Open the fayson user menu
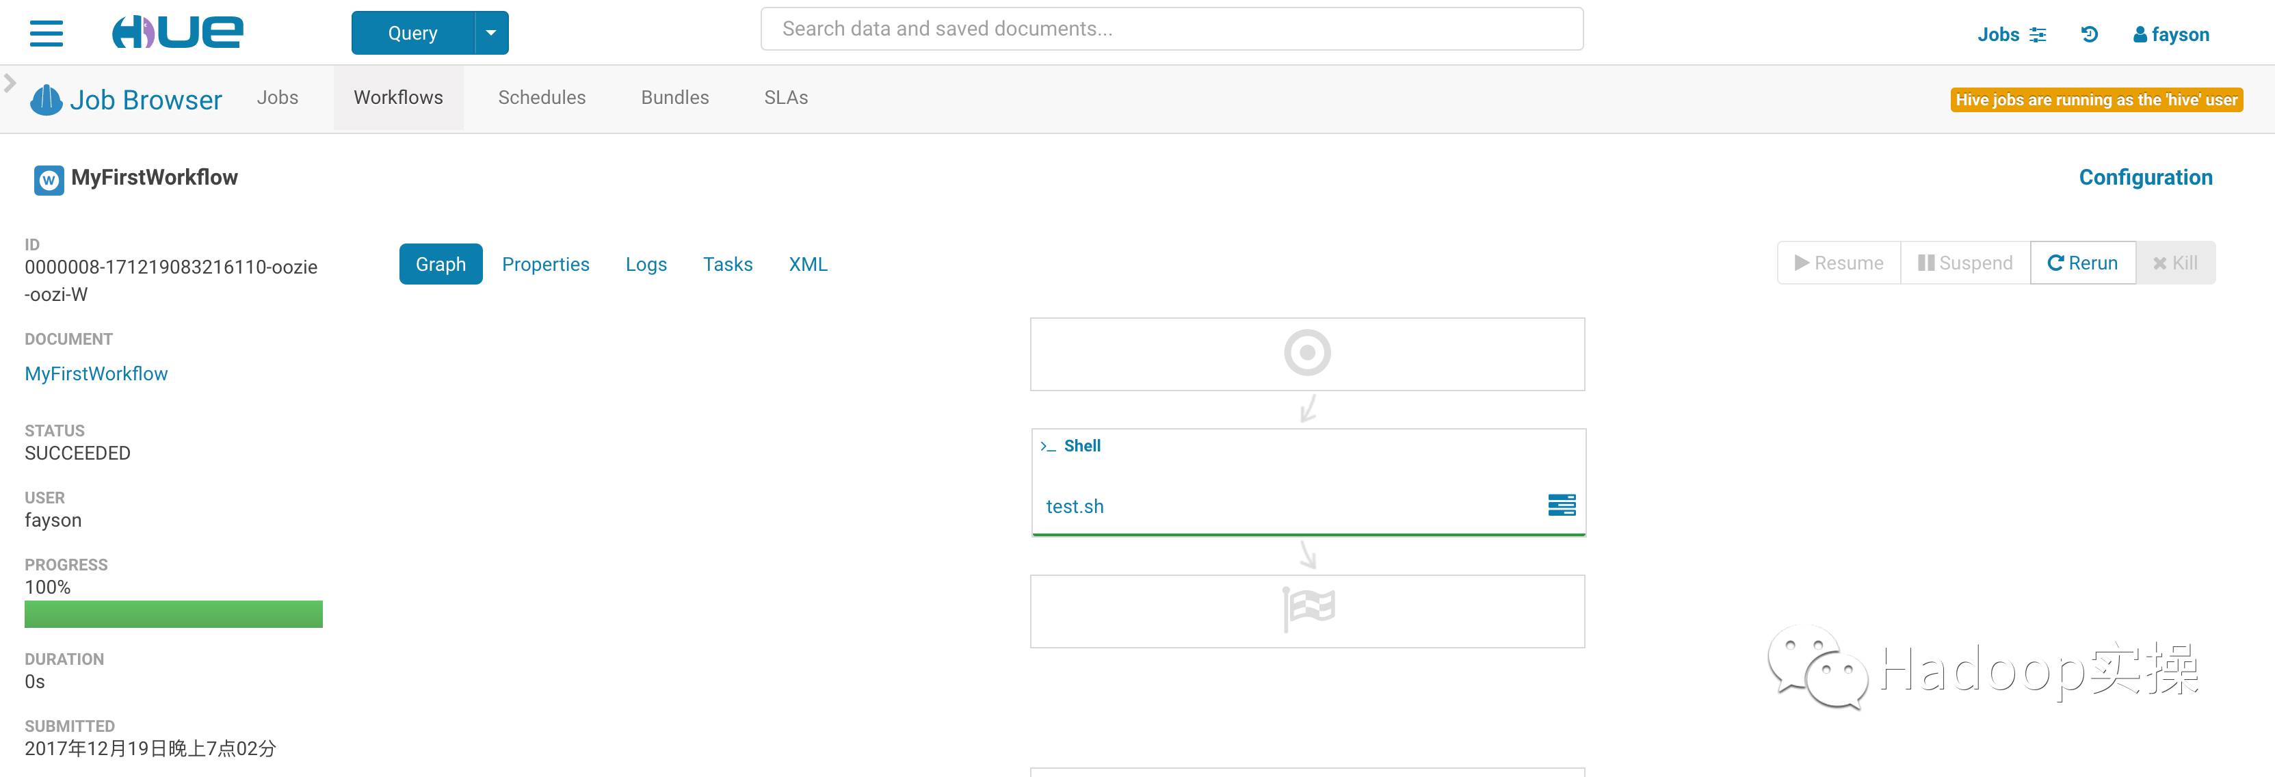The width and height of the screenshot is (2275, 777). coord(2171,34)
